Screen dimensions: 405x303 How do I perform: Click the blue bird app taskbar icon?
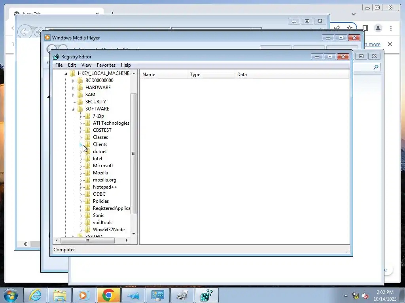133,295
